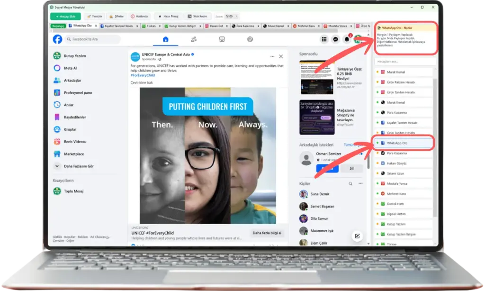This screenshot has height=291, width=485.
Task: Switch to the Kıyafet Tanıtım Hesabı tab
Action: click(x=119, y=26)
